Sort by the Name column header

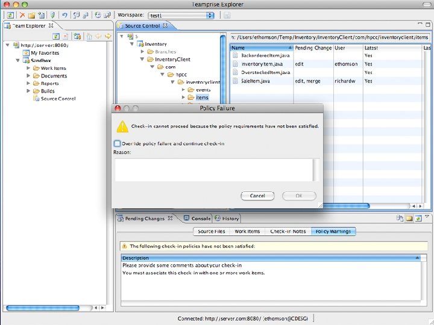click(262, 48)
